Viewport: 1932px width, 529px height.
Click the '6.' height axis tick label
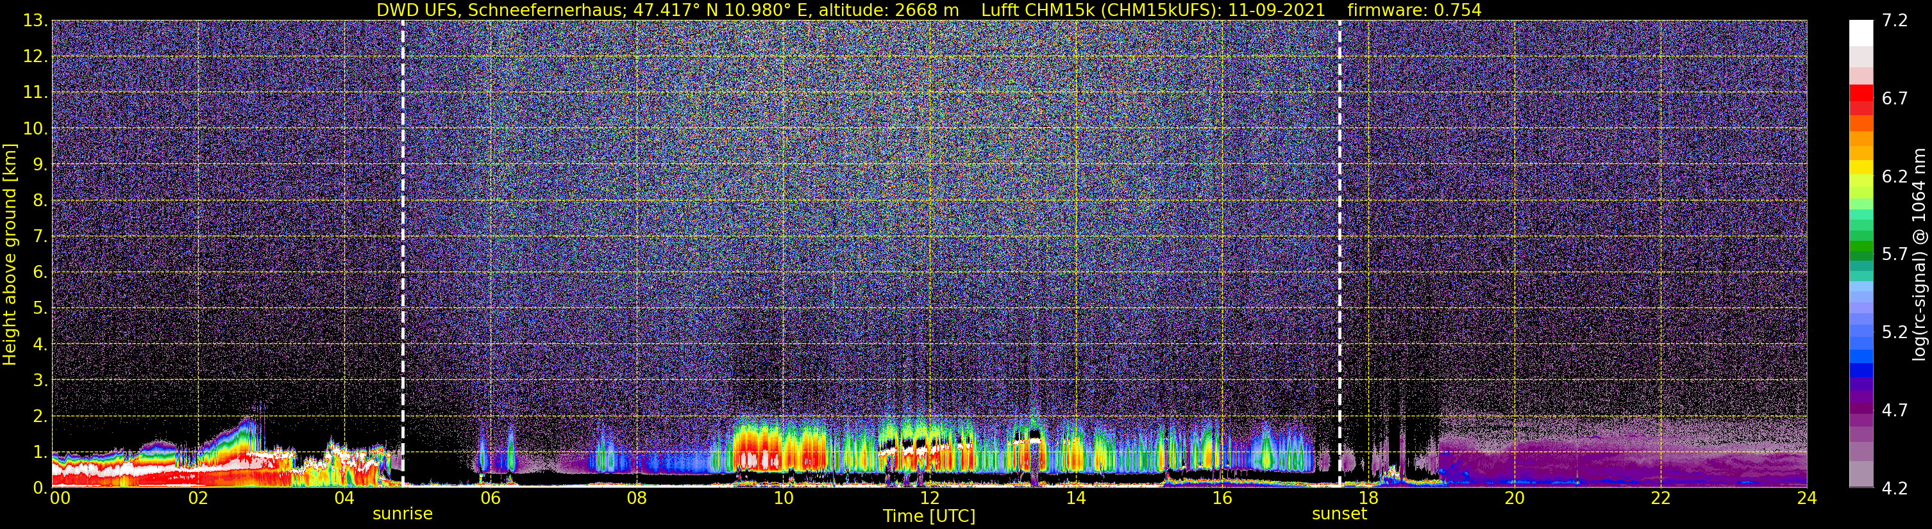[40, 273]
